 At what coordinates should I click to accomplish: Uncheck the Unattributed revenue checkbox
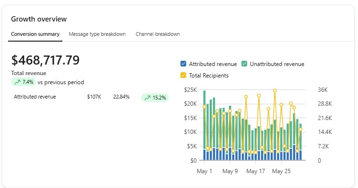point(244,64)
